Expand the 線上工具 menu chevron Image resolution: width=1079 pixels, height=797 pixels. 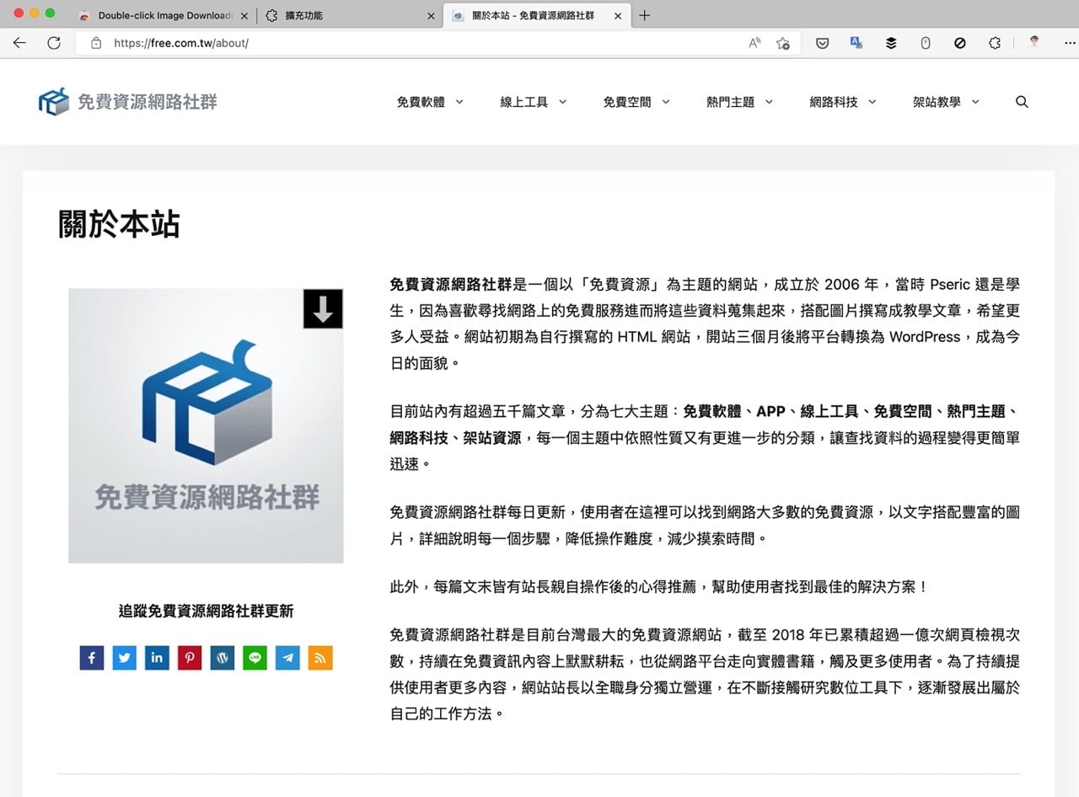tap(562, 102)
